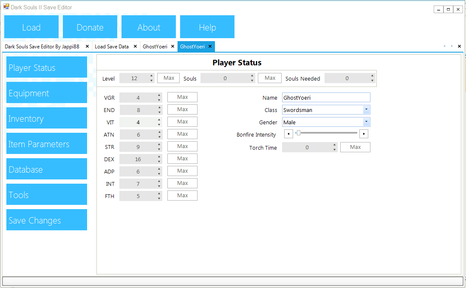Close the inactive GhostYoeri tab
Image resolution: width=466 pixels, height=288 pixels.
point(172,46)
